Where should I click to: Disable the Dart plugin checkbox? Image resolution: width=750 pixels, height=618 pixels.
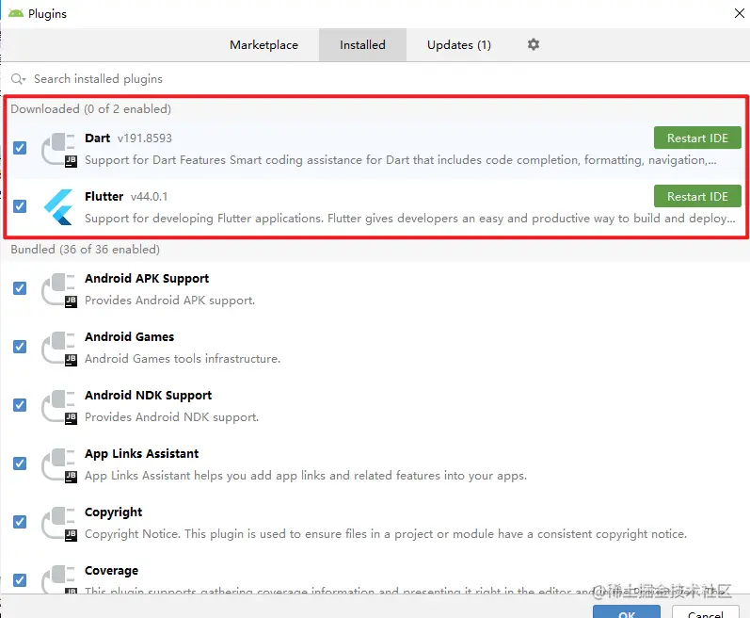(x=20, y=148)
